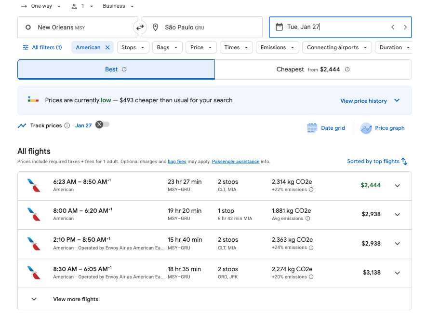Click the Track prices info icon
The image size is (440, 331).
click(68, 125)
